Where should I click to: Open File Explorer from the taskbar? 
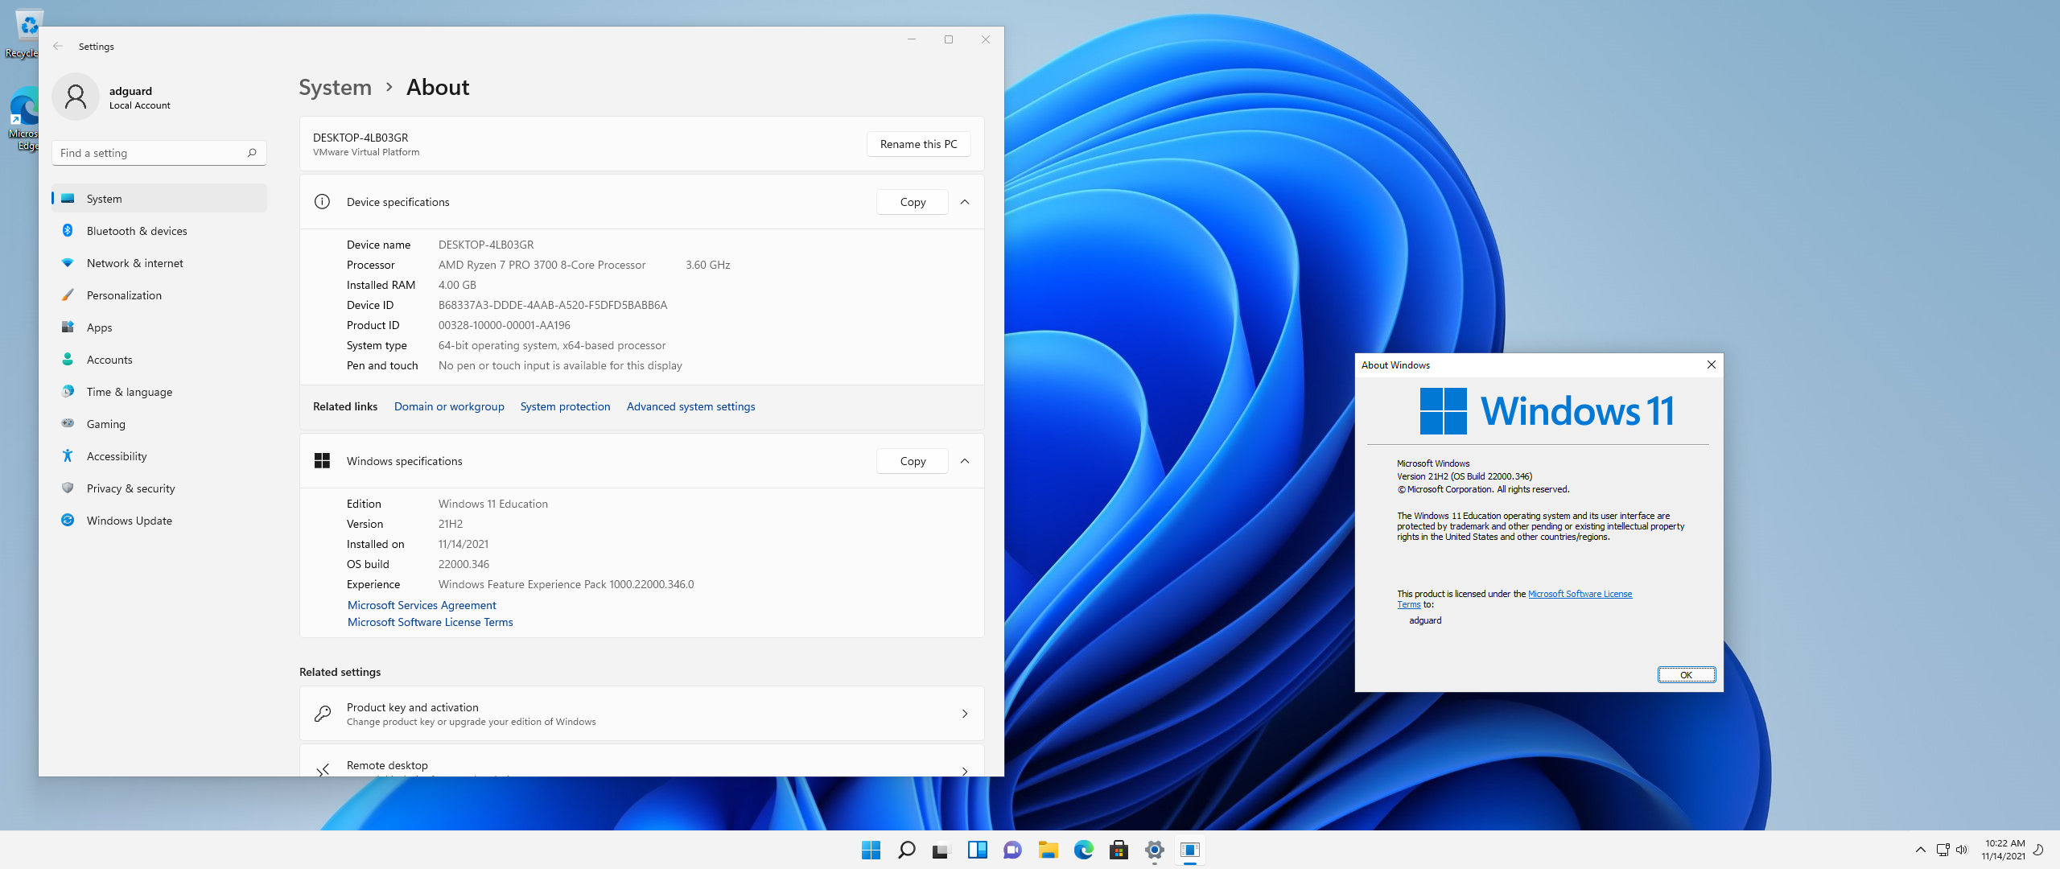click(1048, 850)
